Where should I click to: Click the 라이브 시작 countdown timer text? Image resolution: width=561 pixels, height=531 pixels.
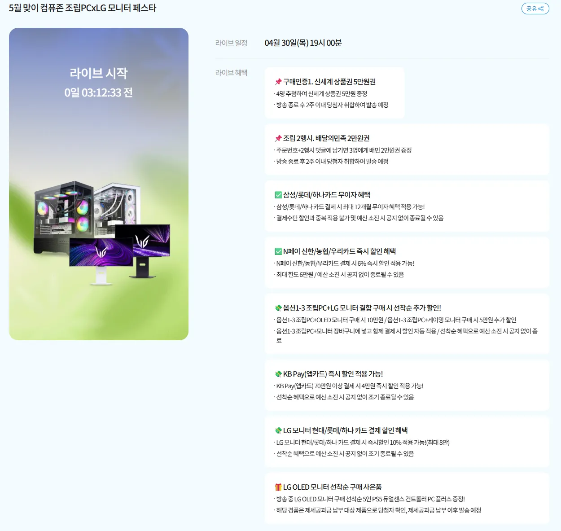98,92
